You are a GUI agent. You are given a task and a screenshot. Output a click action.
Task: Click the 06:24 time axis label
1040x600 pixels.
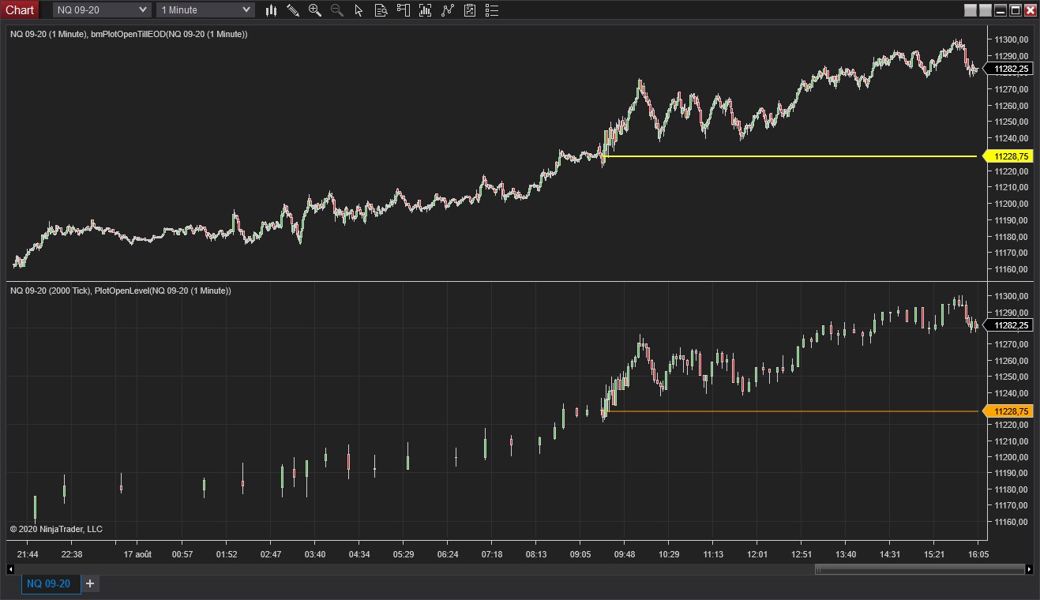pos(447,555)
